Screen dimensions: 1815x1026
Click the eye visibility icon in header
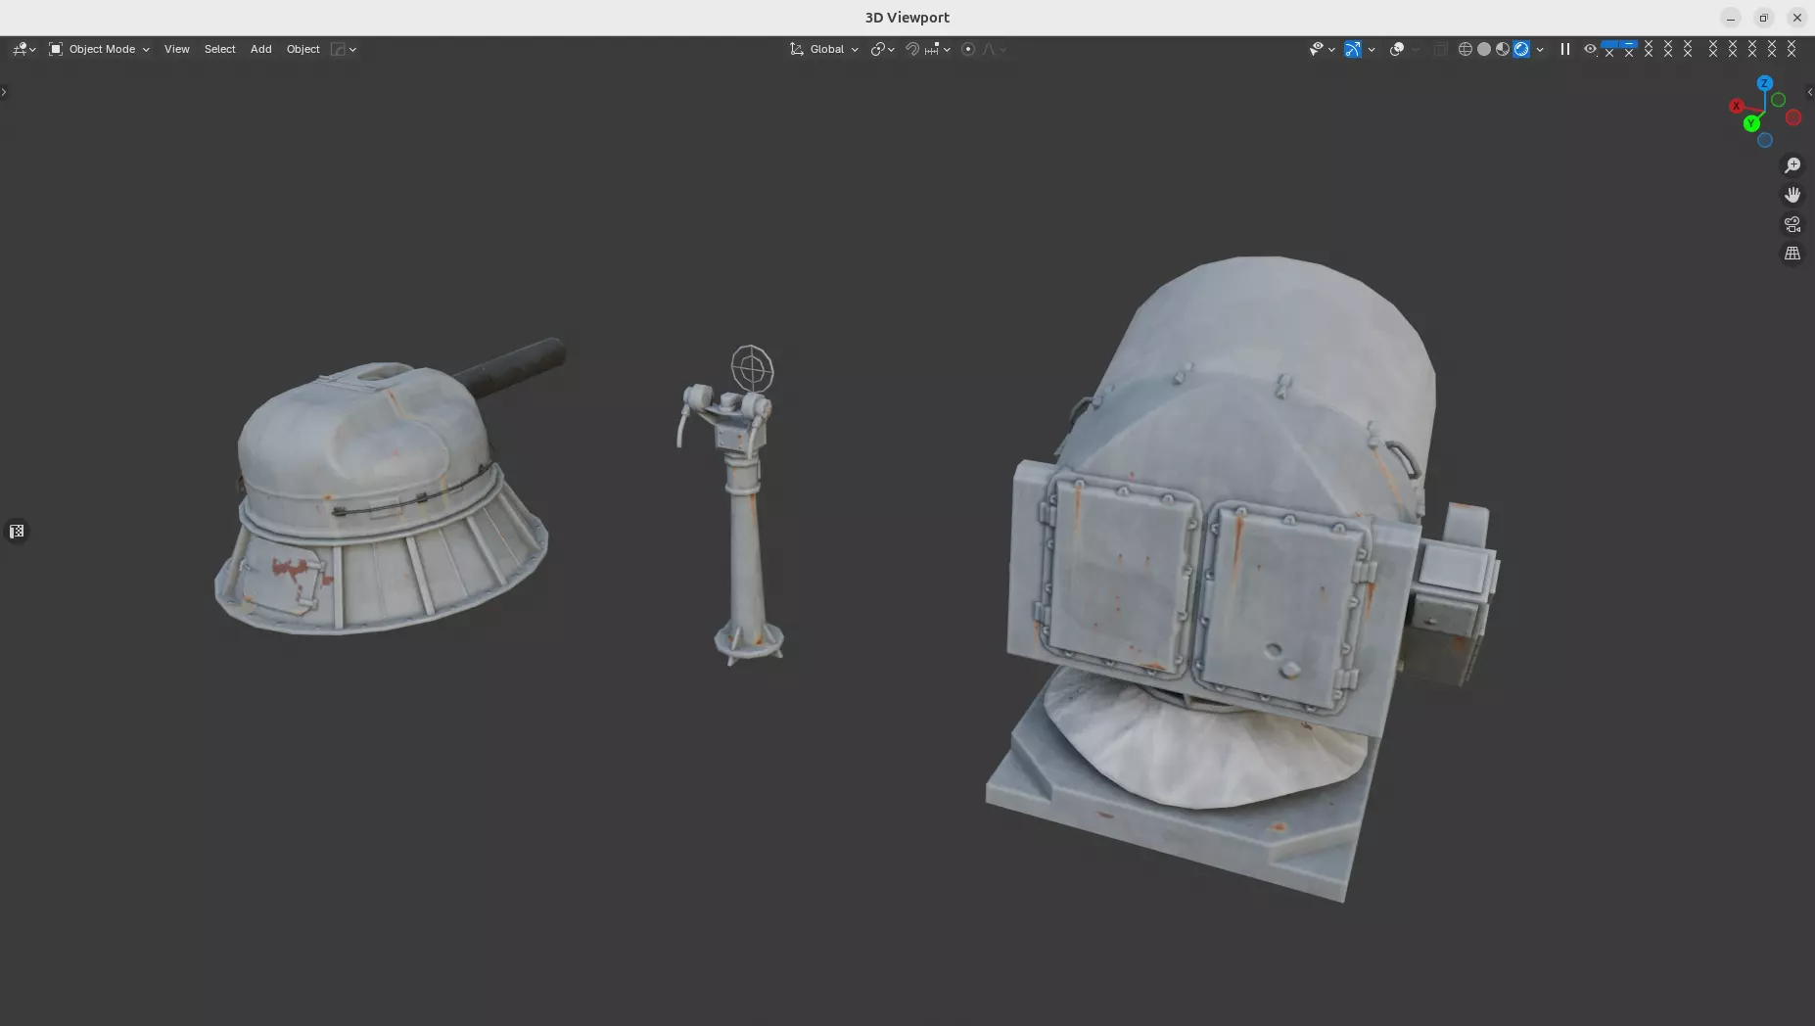point(1590,49)
